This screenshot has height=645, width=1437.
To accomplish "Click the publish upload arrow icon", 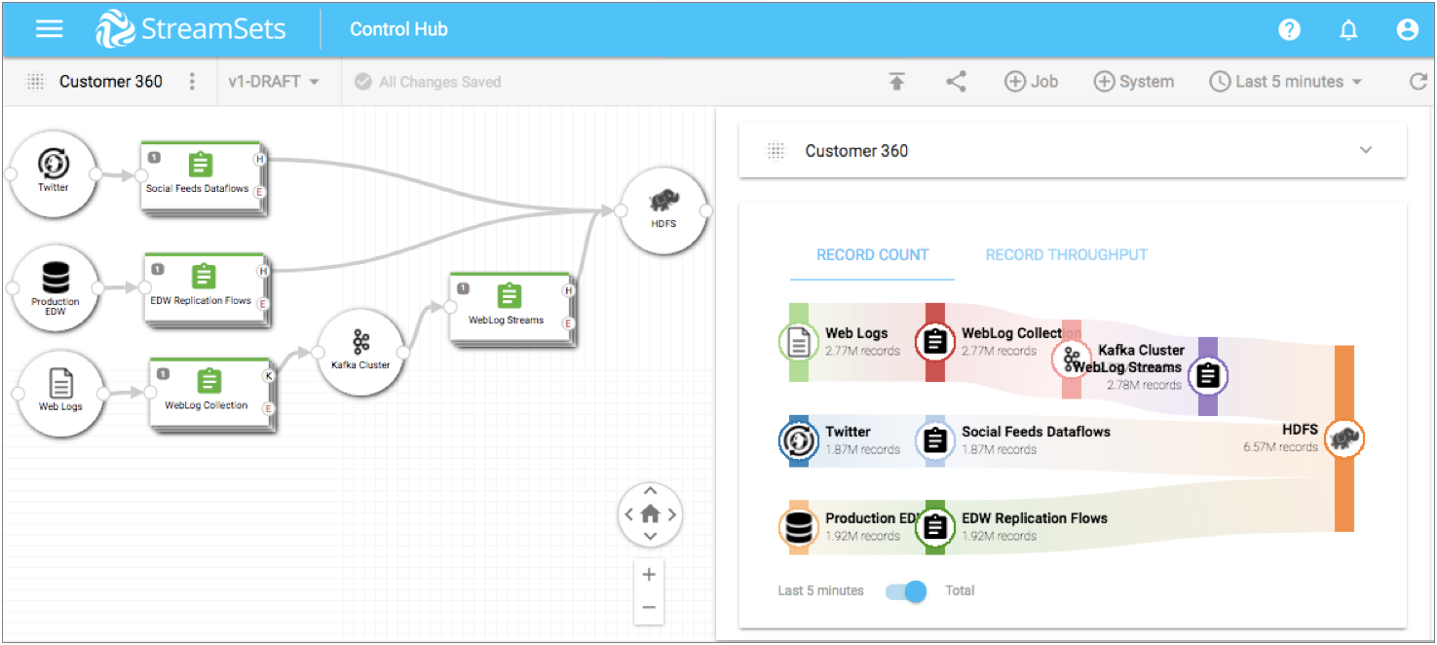I will (897, 82).
